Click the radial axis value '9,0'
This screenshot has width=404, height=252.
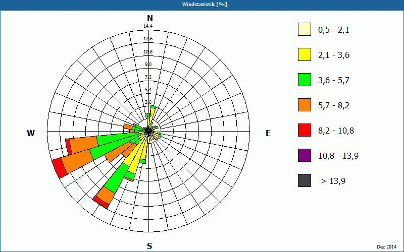pyautogui.click(x=148, y=65)
